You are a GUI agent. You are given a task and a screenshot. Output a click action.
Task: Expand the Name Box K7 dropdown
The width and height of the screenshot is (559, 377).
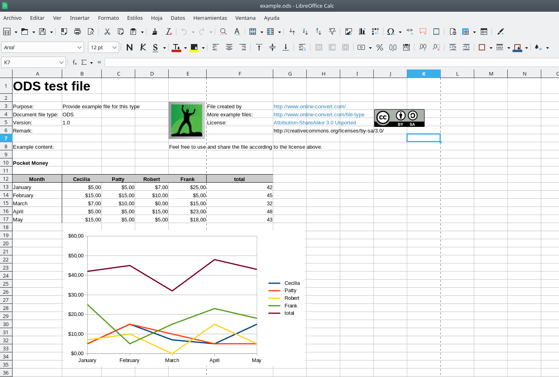point(61,63)
